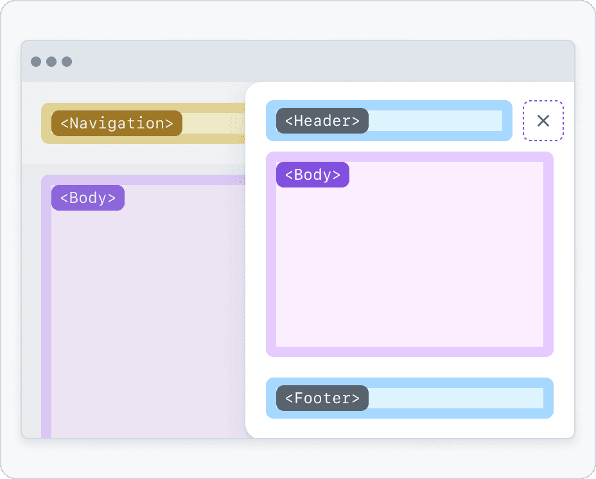Image resolution: width=596 pixels, height=479 pixels.
Task: Click the X close icon in the dashed box
Action: click(x=543, y=121)
